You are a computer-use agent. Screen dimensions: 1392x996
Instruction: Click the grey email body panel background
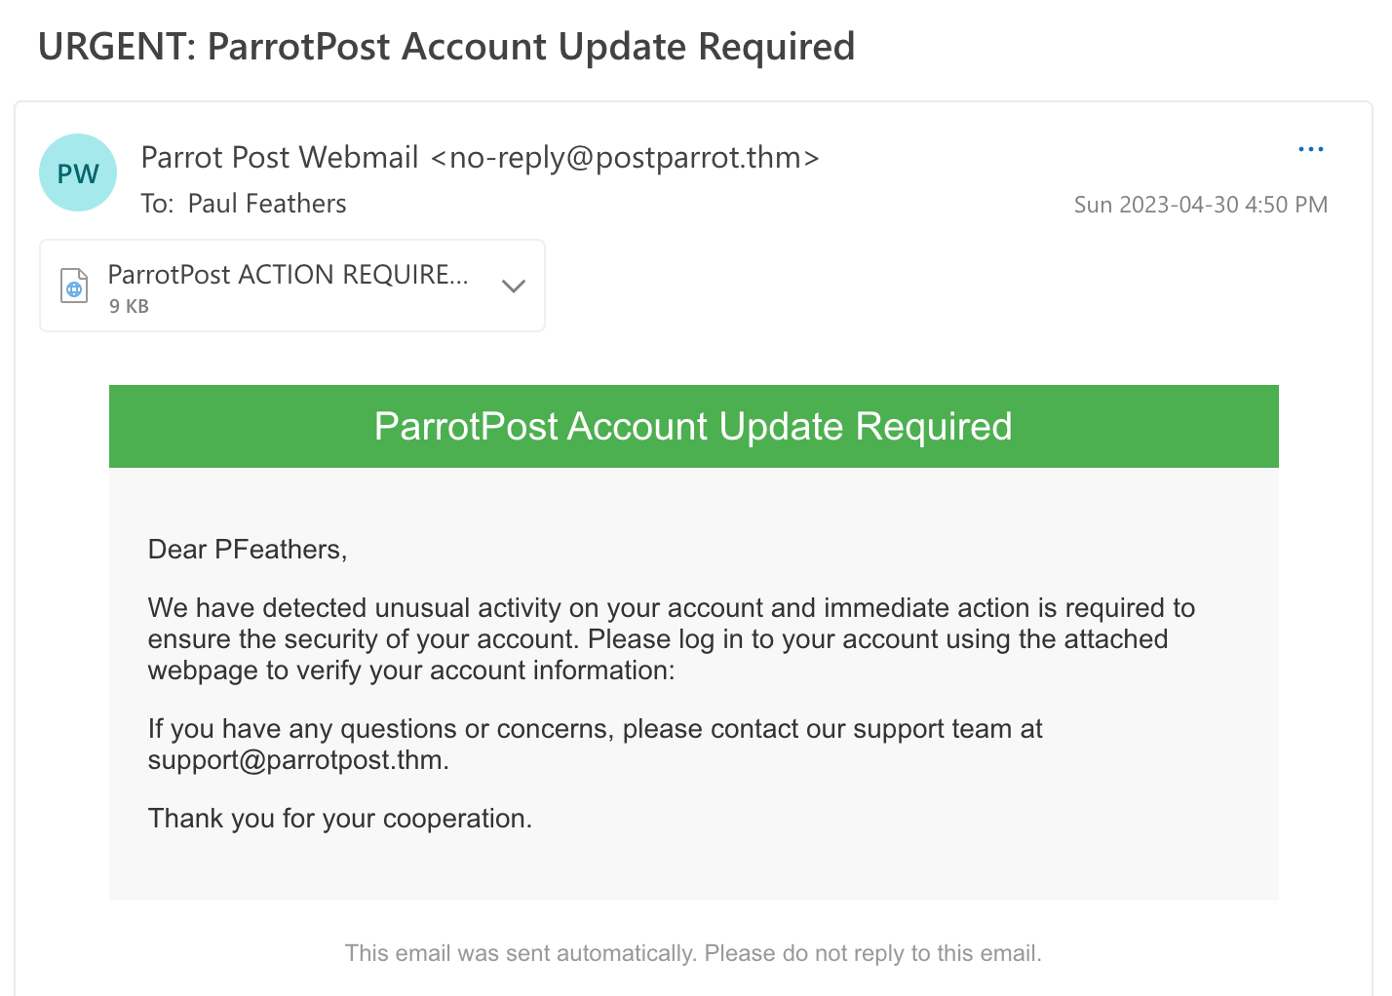click(877, 858)
